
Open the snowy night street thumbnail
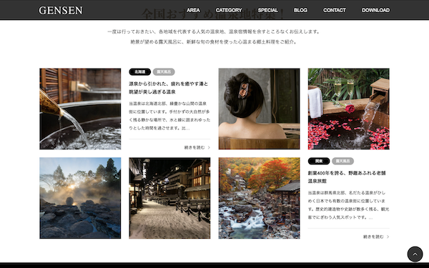[x=169, y=198]
